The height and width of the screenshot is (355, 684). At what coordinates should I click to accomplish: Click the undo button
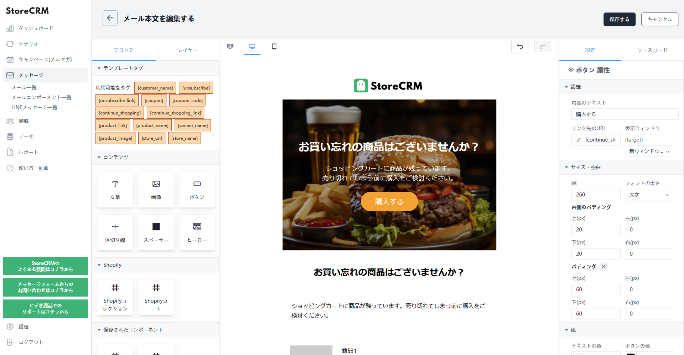coord(520,47)
